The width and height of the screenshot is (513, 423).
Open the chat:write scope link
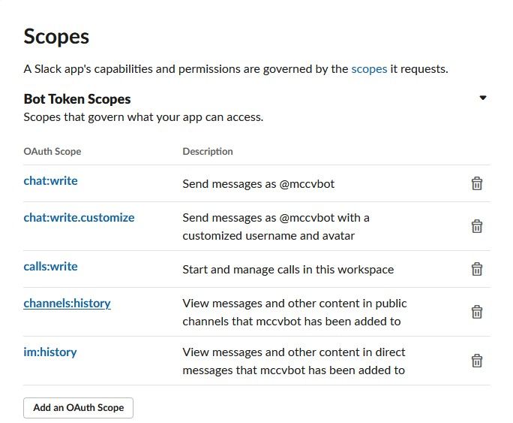point(50,180)
